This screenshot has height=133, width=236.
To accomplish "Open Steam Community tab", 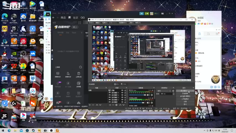I will click(76, 18).
